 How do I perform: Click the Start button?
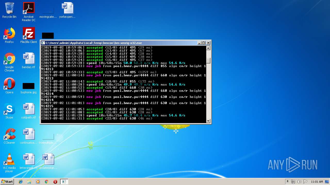pos(7,182)
